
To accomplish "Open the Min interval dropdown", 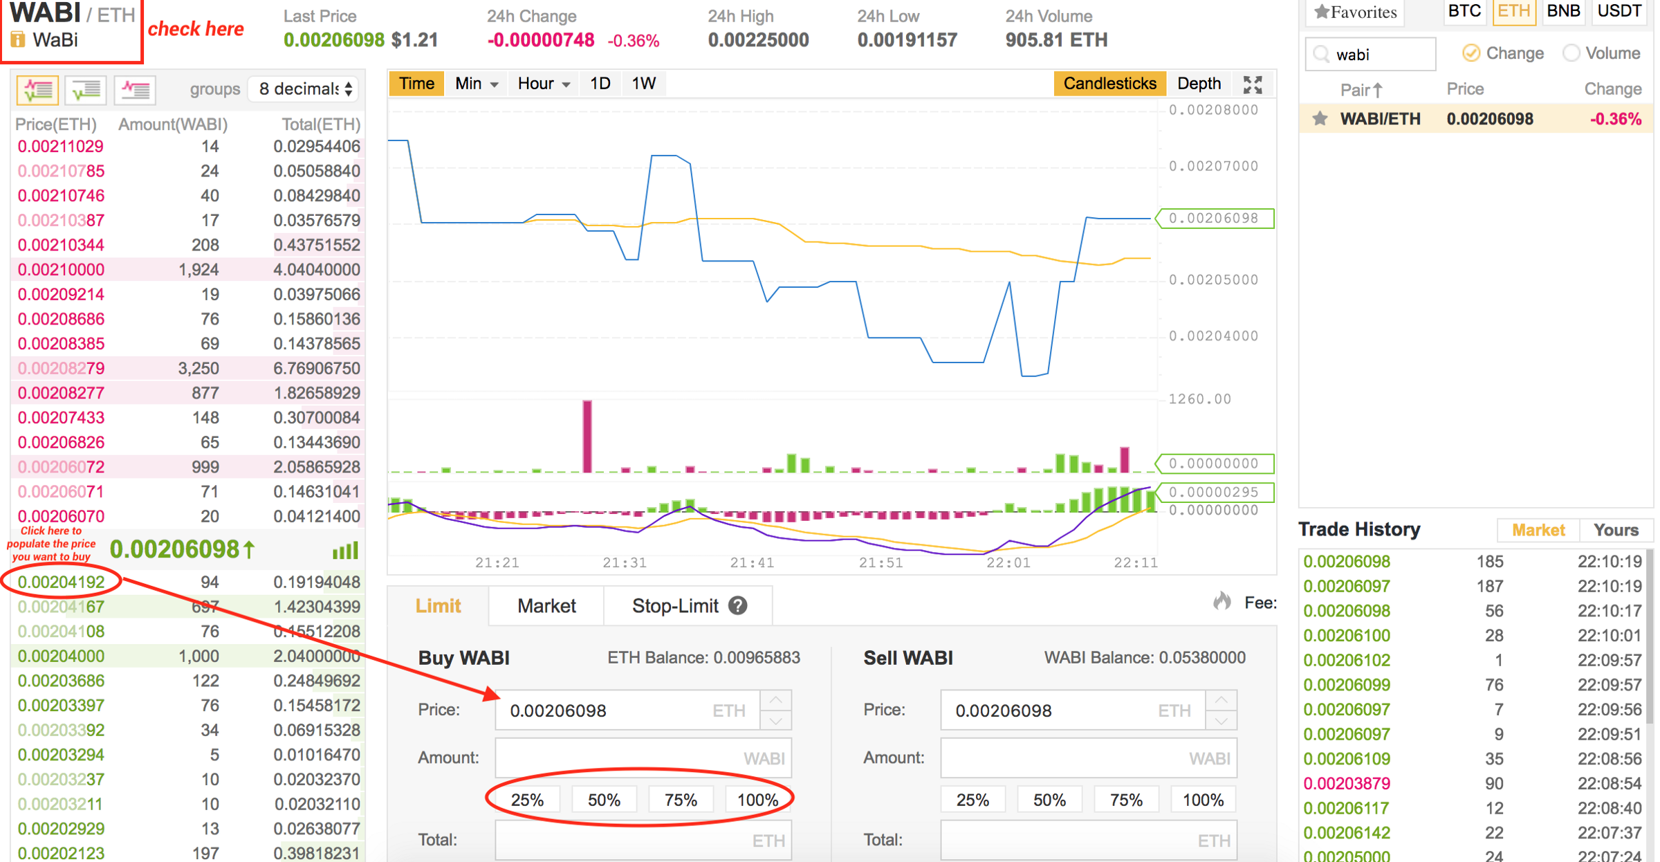I will click(476, 84).
